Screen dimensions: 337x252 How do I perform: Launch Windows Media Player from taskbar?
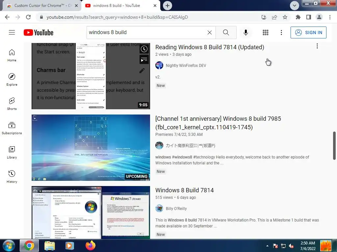[69, 245]
